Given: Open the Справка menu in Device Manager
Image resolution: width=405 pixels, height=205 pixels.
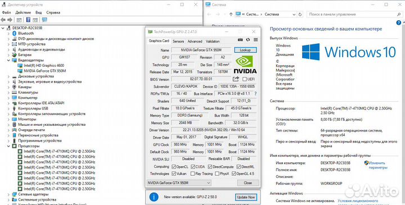Looking at the screenshot, I should tap(53, 12).
